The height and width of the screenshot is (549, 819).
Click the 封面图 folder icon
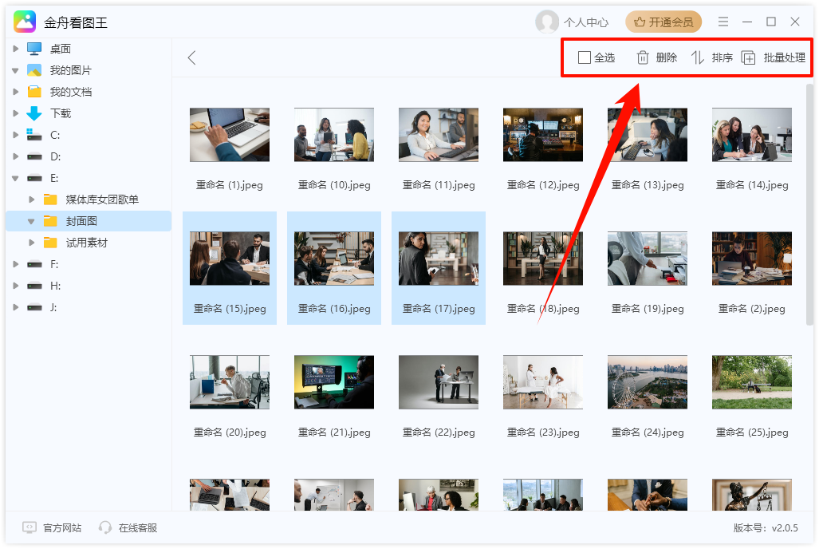coord(51,221)
